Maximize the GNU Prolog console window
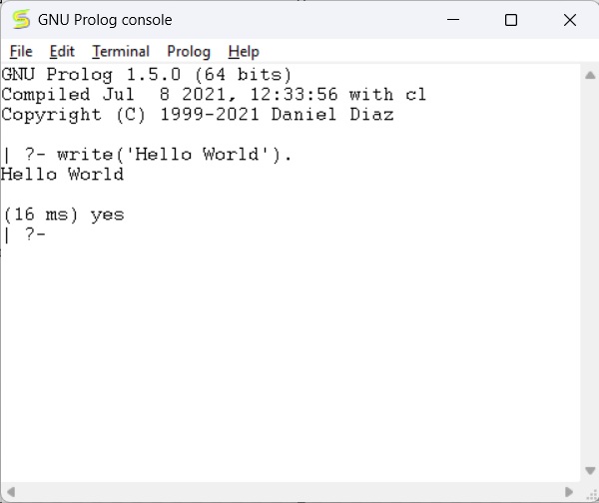Viewport: 599px width, 503px height. [511, 20]
